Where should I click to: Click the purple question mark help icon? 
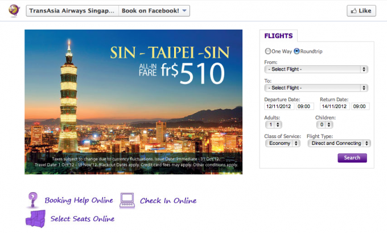(33, 200)
